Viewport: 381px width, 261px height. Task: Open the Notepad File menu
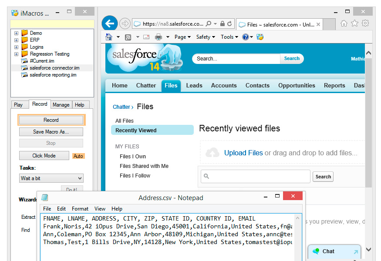point(47,209)
